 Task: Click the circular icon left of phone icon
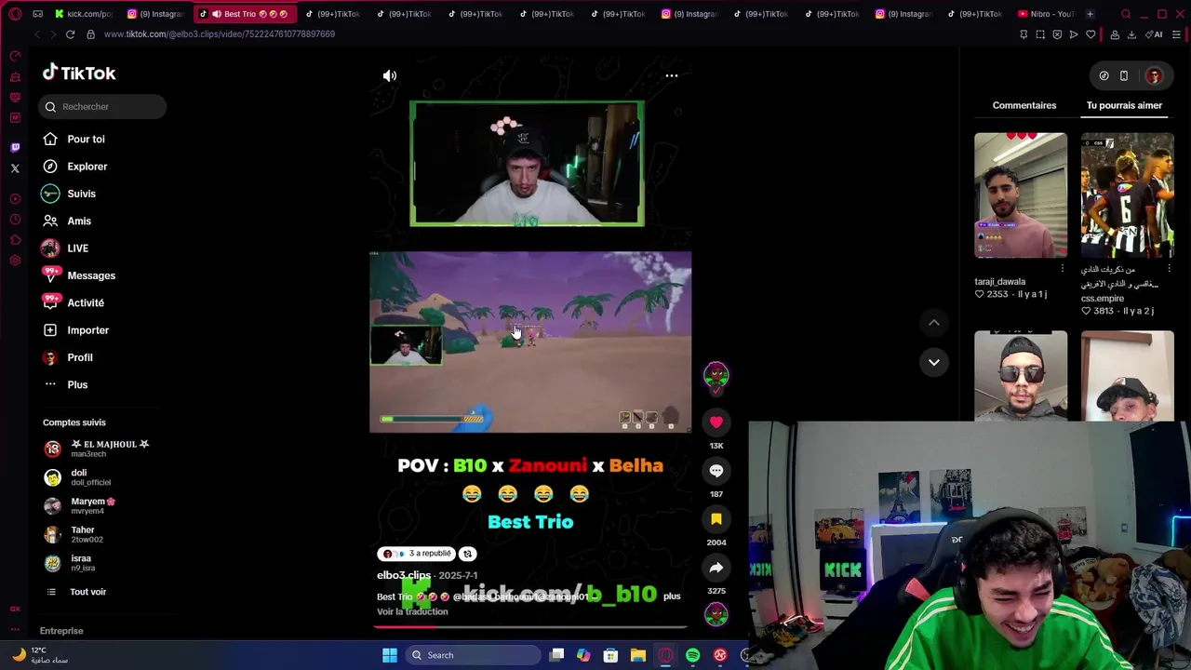coord(1104,75)
